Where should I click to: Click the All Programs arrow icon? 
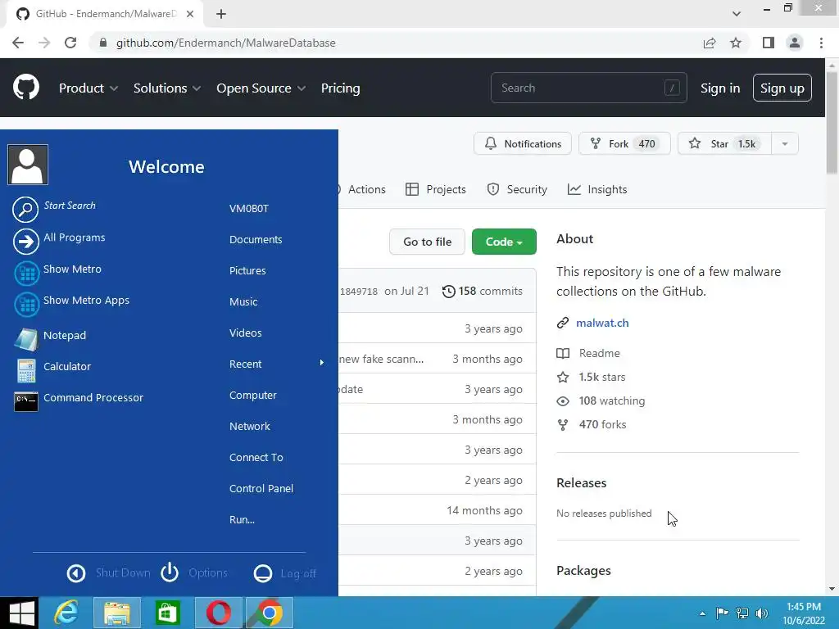click(25, 241)
